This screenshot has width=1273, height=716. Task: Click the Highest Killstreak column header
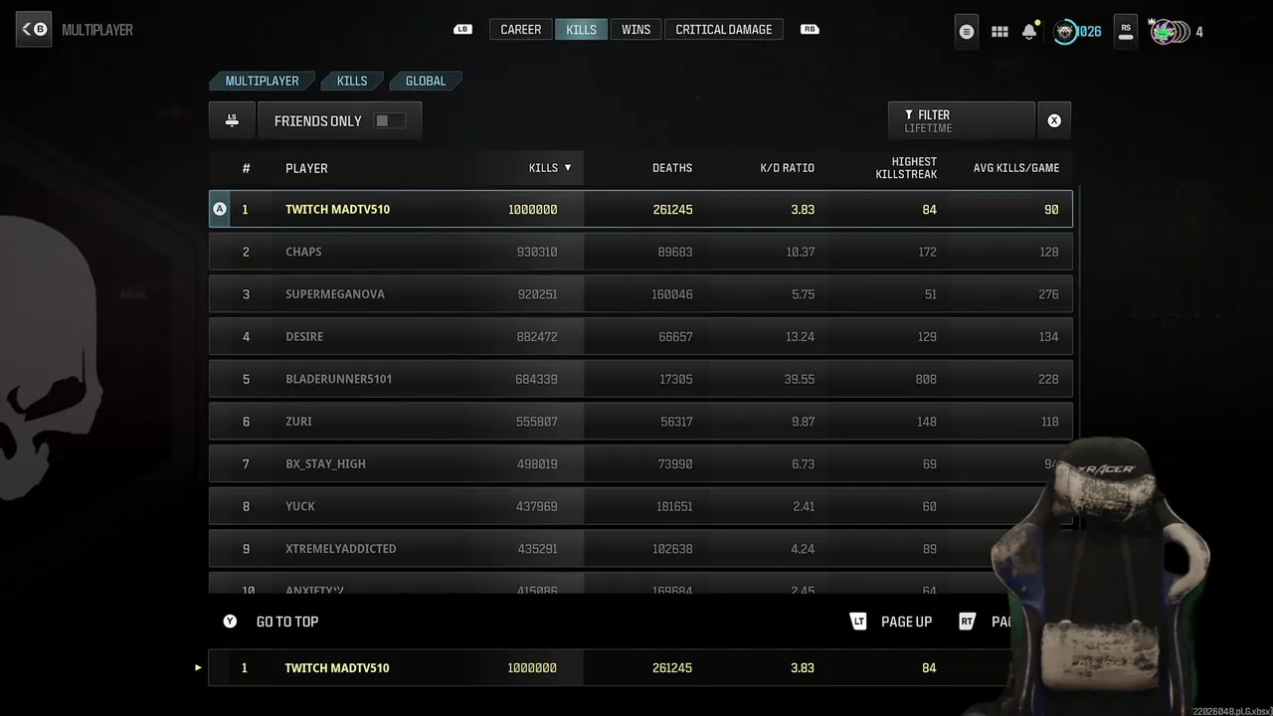(906, 168)
